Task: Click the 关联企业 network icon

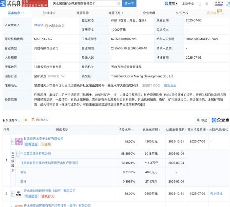Action: [47, 26]
